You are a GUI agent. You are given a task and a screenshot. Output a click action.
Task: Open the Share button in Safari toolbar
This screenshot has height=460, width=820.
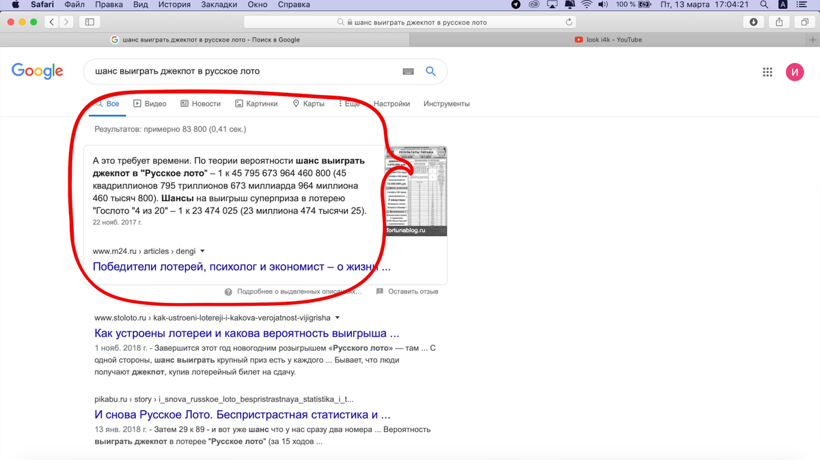pos(780,22)
